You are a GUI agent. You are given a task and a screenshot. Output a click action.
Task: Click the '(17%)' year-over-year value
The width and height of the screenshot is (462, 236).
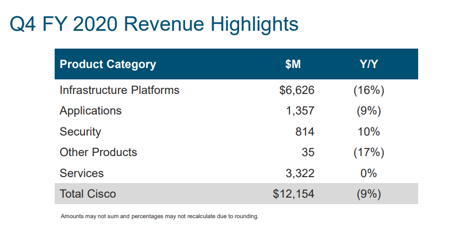368,152
